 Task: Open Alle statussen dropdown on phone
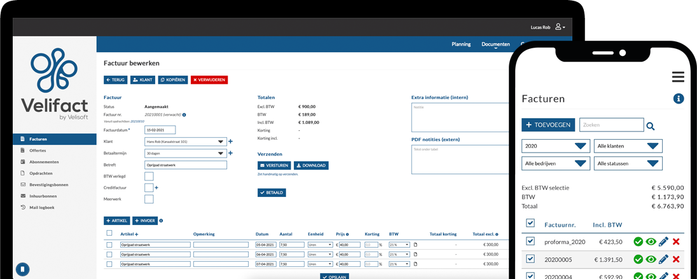point(628,163)
